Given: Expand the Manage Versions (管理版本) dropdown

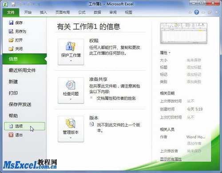Looking at the screenshot, I should point(71,129).
